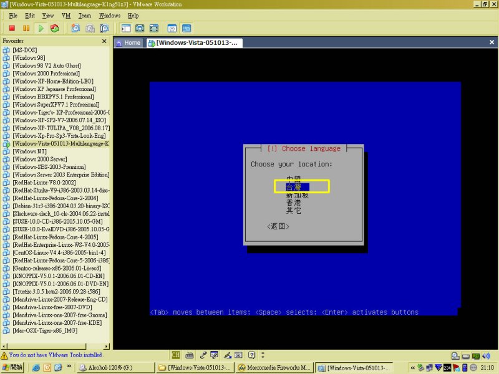499x374 pixels.
Task: Choose 新加坡 in the location list
Action: (298, 195)
